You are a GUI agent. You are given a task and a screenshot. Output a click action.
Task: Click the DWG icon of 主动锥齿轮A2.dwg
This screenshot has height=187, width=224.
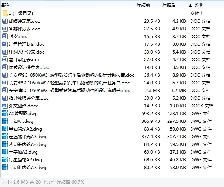(x=5, y=168)
